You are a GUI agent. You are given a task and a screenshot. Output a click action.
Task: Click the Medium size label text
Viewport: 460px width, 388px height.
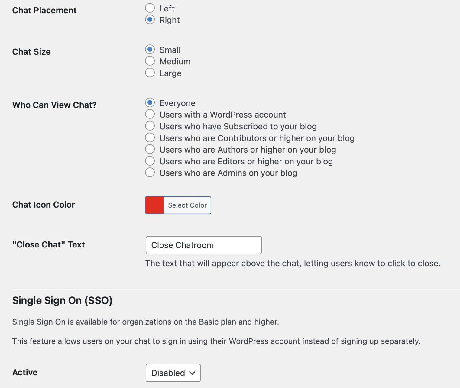(x=175, y=61)
